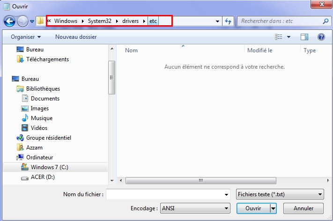333x221 pixels.
Task: Click the Forward navigation arrow button
Action: tap(22, 21)
